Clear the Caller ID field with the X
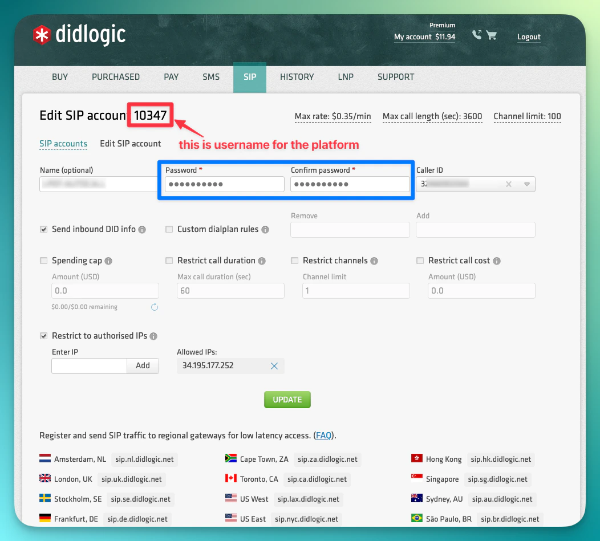The width and height of the screenshot is (600, 541). coord(509,184)
